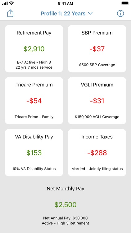Click the chevron beside the profile title
This screenshot has height=233, width=131.
click(x=90, y=14)
